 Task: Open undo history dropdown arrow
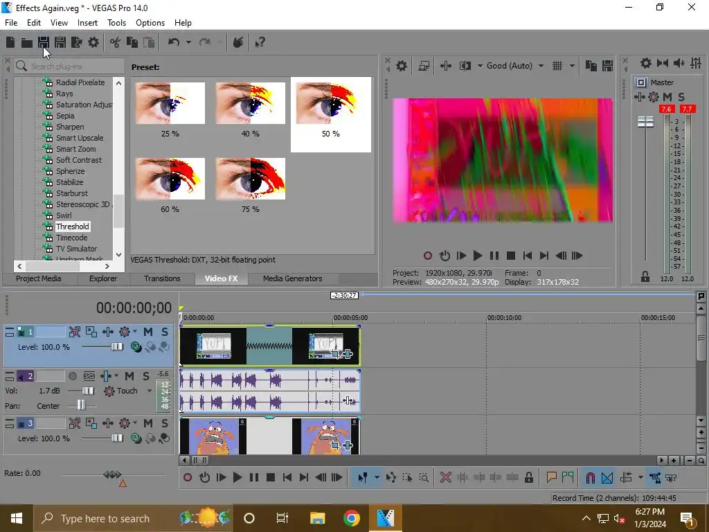188,42
